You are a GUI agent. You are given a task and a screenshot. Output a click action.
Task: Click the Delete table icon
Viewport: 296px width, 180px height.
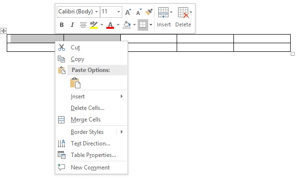pos(183,12)
